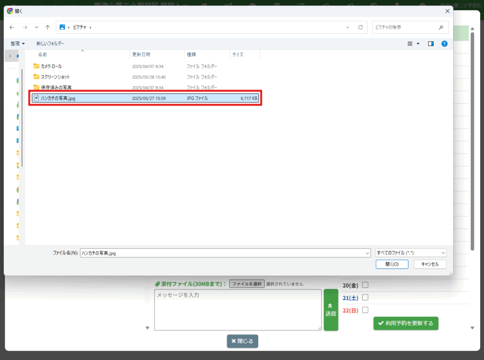Check the 22(日) checkbox
This screenshot has width=484, height=360.
tap(365, 310)
